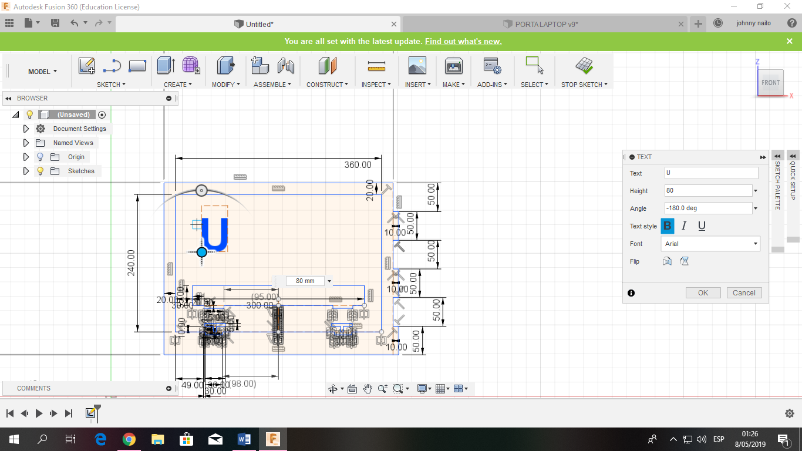Activate the Unsaved component radio button
This screenshot has height=451, width=802.
(x=102, y=115)
